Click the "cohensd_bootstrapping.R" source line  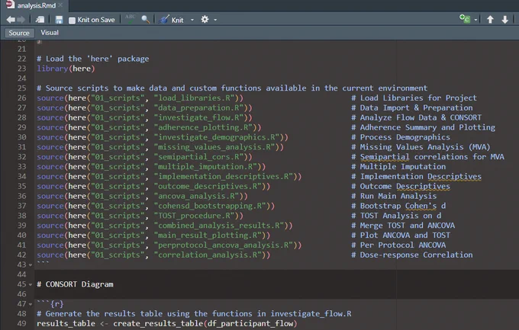(x=156, y=206)
